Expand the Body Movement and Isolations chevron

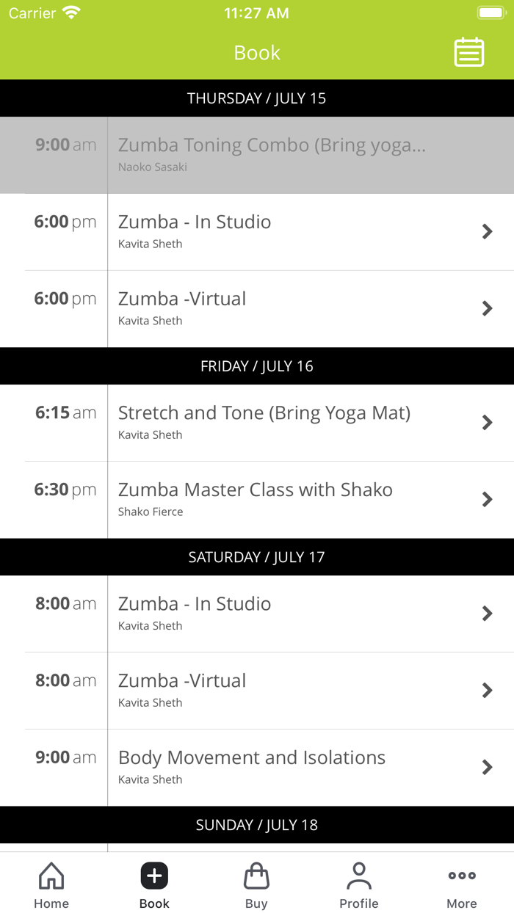tap(487, 767)
